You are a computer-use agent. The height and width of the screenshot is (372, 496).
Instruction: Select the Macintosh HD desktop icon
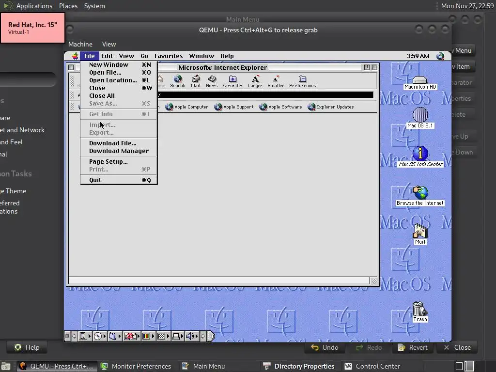[x=420, y=83]
